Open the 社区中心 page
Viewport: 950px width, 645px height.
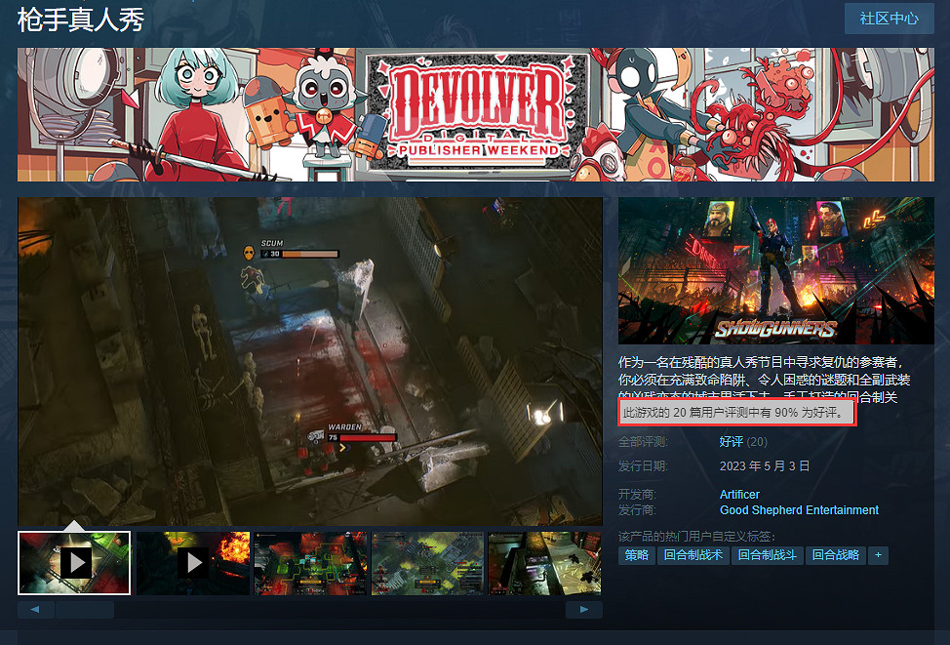coord(889,18)
